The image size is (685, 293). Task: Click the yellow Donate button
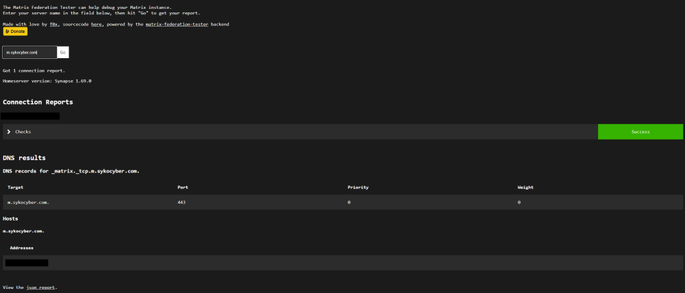(15, 31)
